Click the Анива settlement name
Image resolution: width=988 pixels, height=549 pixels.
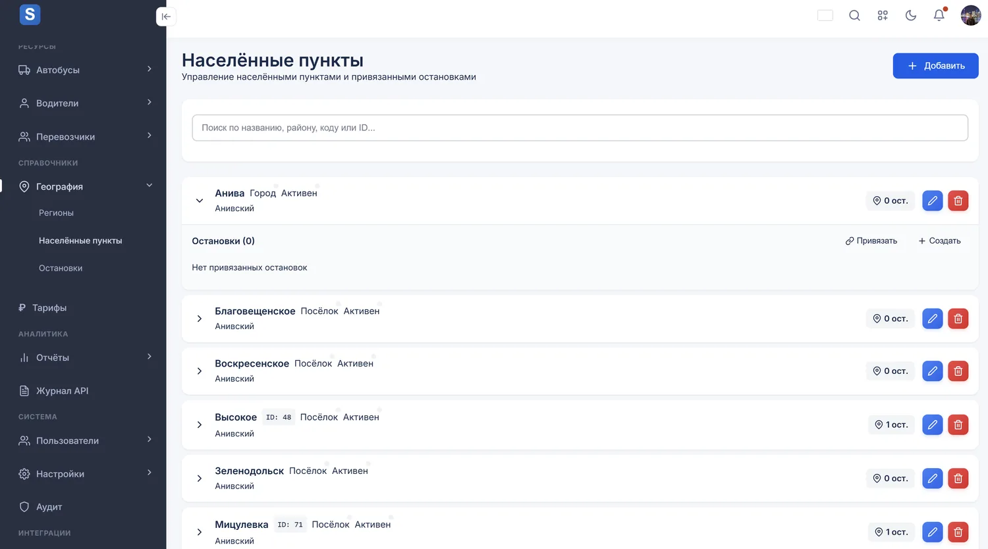tap(229, 193)
